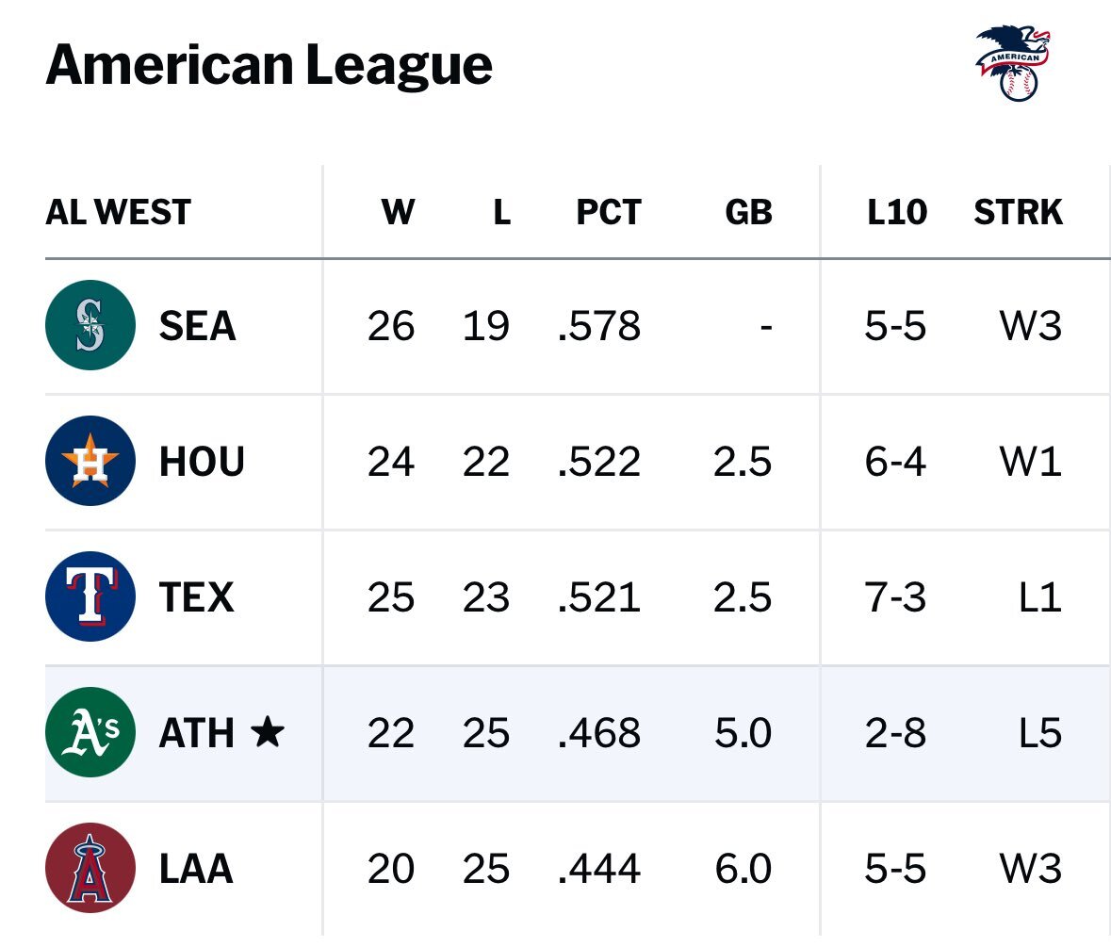Screen dimensions: 1111x947
Task: Sort by the PCT column header
Action: coord(608,213)
